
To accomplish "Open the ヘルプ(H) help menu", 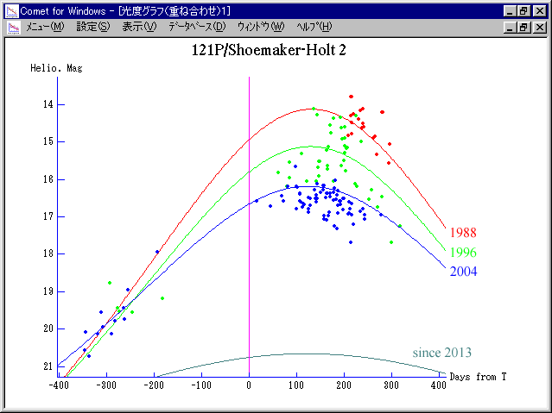I will click(314, 27).
